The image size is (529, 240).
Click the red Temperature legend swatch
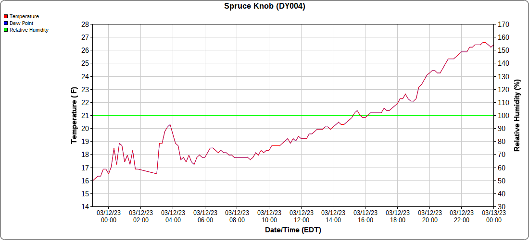point(6,16)
